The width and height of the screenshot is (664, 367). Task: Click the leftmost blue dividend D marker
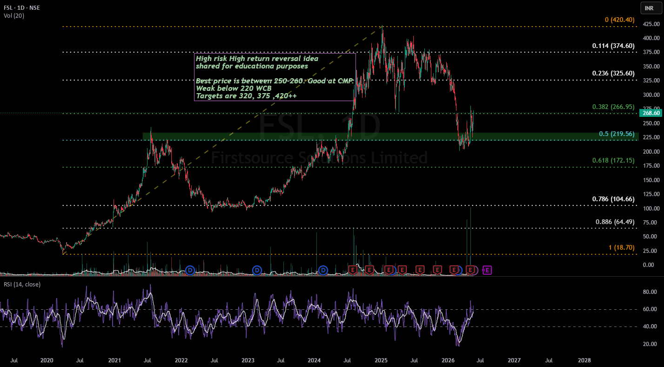click(x=190, y=270)
